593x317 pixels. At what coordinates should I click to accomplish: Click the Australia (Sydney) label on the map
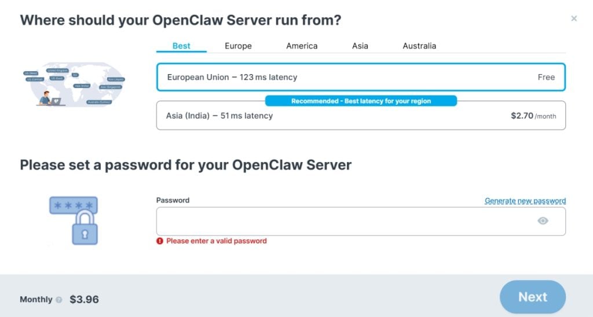point(99,102)
